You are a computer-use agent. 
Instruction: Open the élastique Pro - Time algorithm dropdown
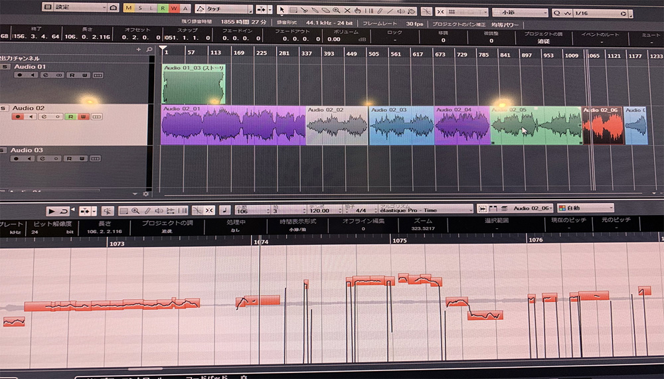[x=425, y=210]
